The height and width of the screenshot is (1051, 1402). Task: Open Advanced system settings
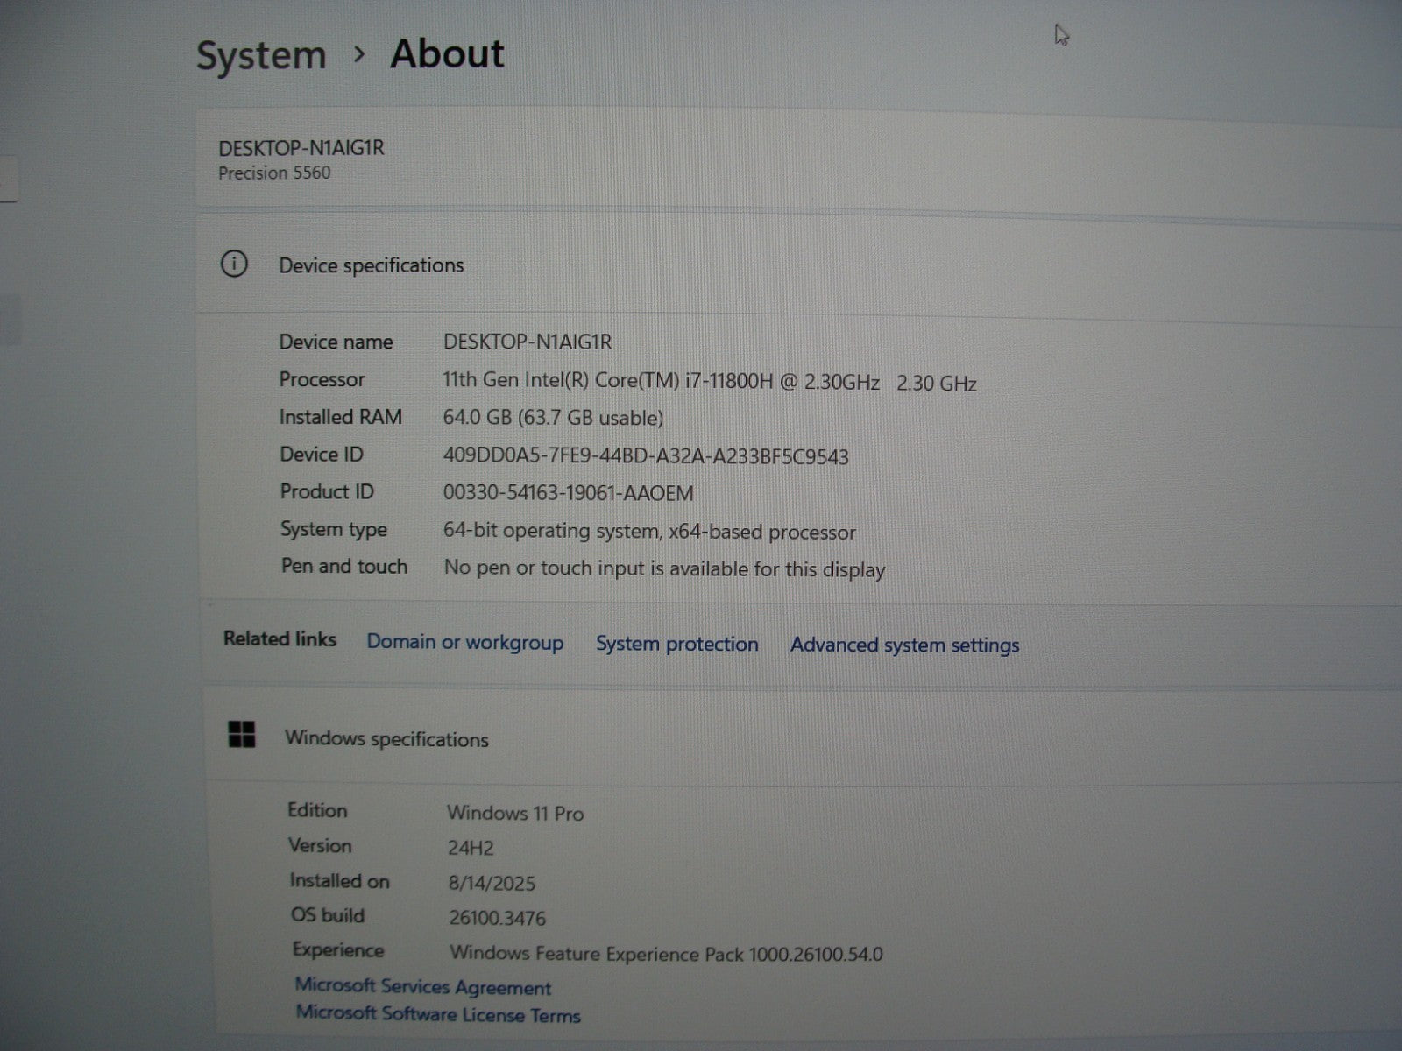(904, 645)
